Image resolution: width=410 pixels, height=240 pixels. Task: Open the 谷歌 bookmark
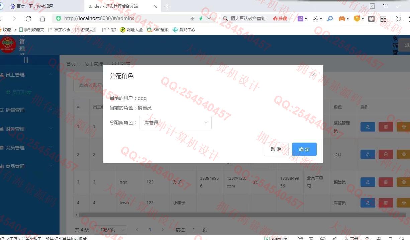point(109,30)
